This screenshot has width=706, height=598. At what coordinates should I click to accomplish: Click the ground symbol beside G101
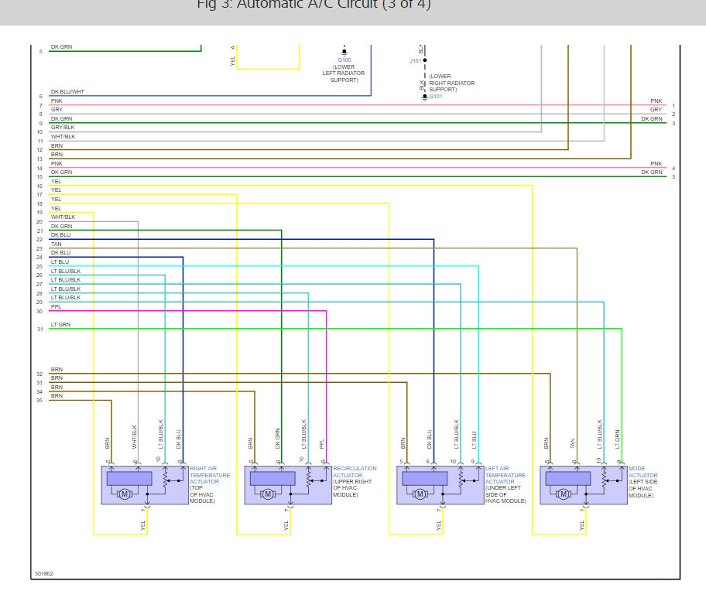pyautogui.click(x=424, y=97)
